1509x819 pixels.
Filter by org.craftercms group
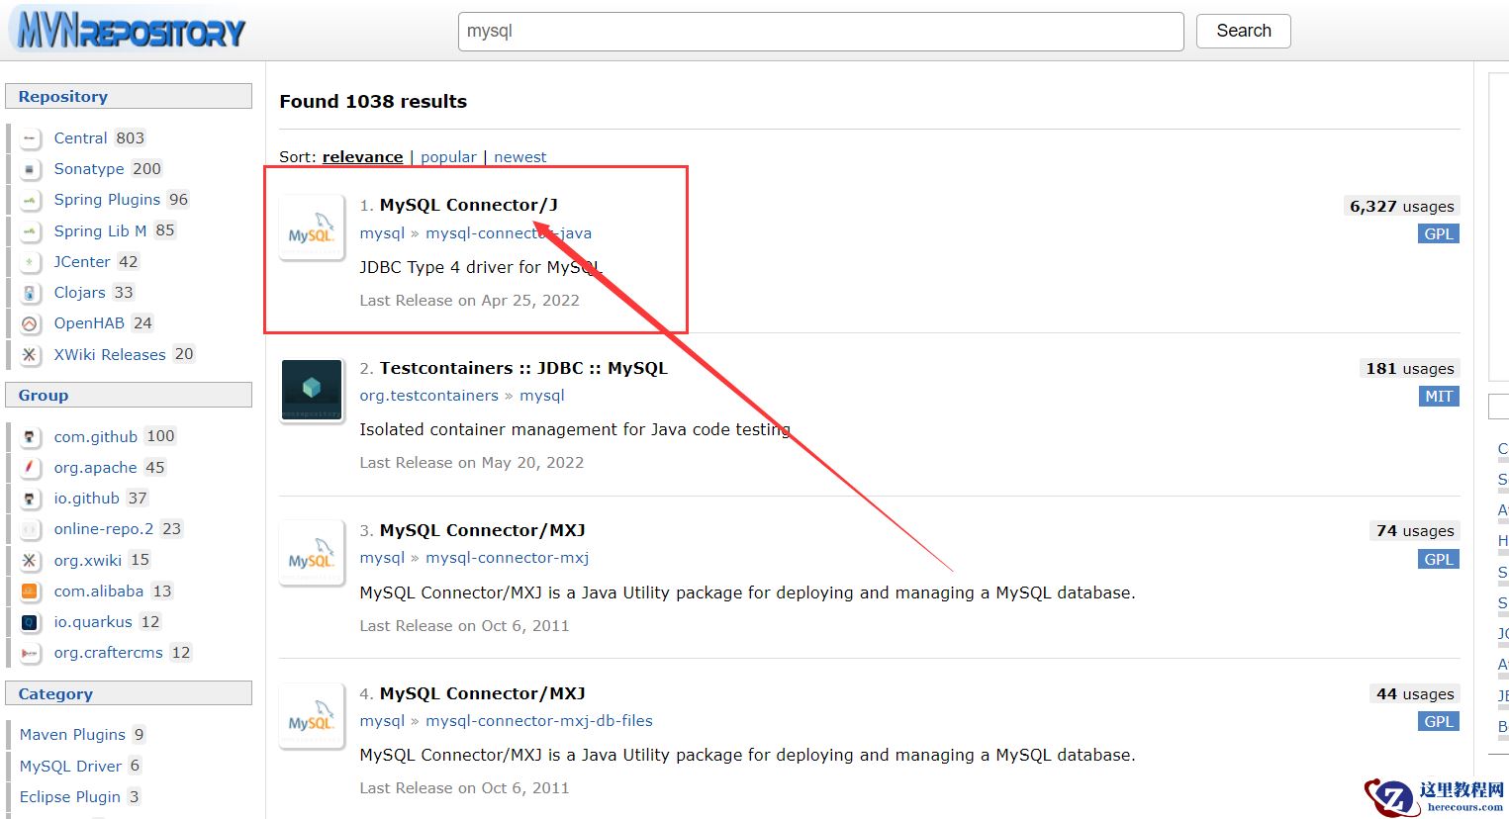108,653
